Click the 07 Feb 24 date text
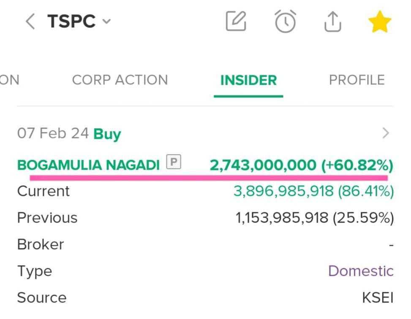This screenshot has height=319, width=411. (x=53, y=134)
